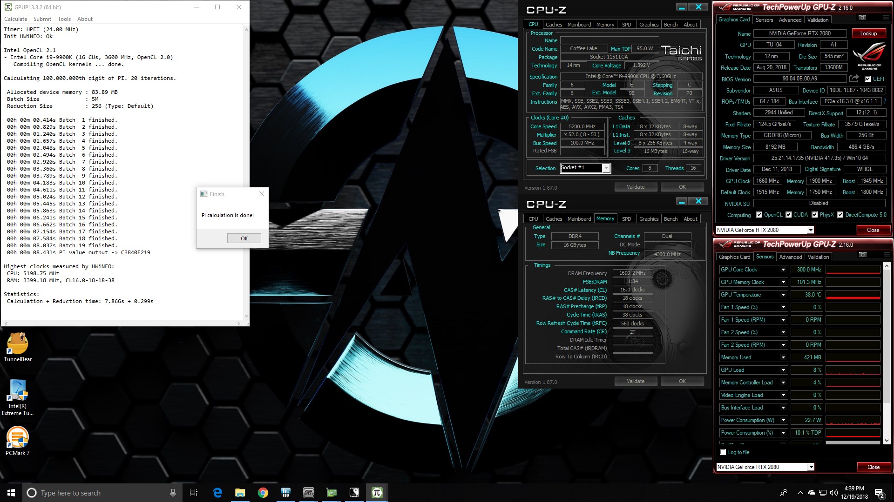The width and height of the screenshot is (894, 502).
Task: Launch Google Chrome from taskbar
Action: tap(263, 493)
